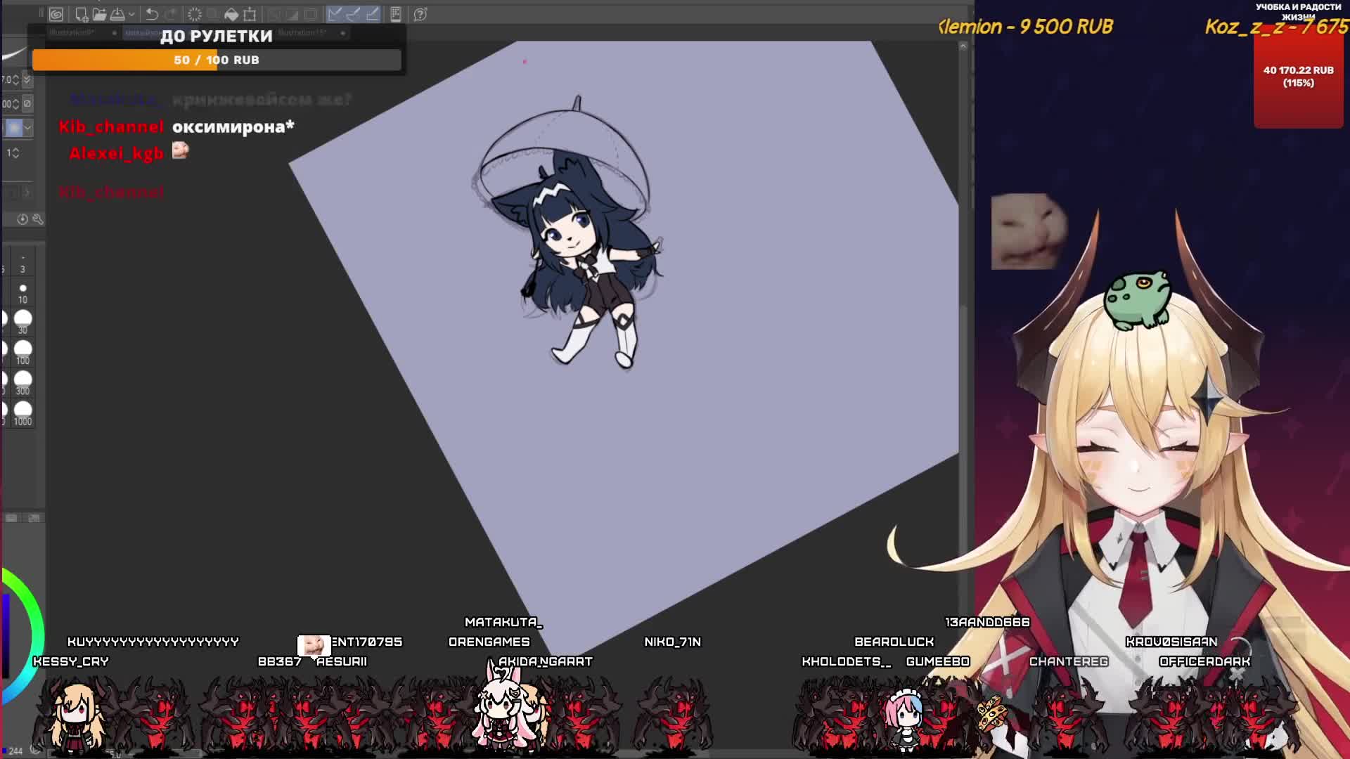
Task: Click viewer name CHANTEREG
Action: coord(1069,661)
